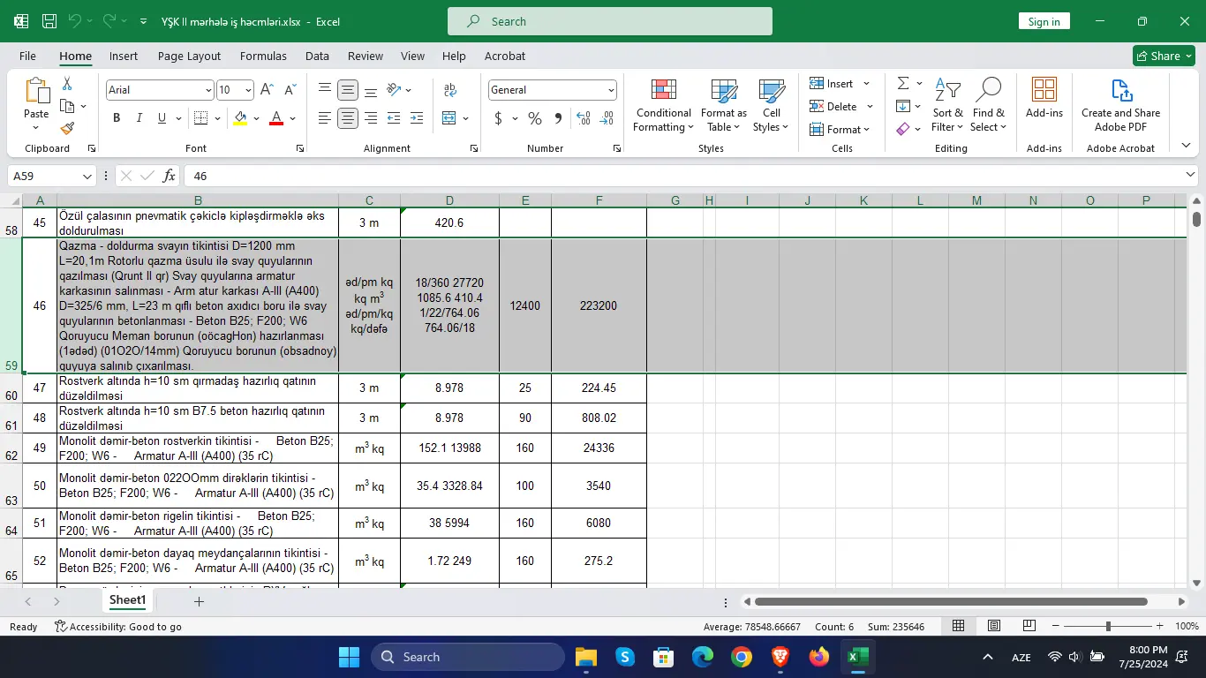This screenshot has width=1206, height=678.
Task: Open the Data ribbon tab
Action: click(317, 56)
